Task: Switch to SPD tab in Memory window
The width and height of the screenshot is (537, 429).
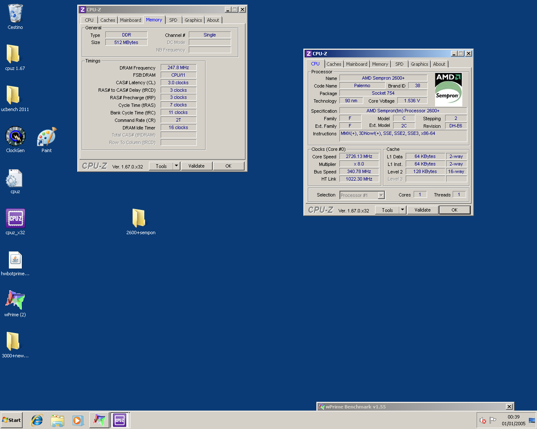Action: (173, 20)
